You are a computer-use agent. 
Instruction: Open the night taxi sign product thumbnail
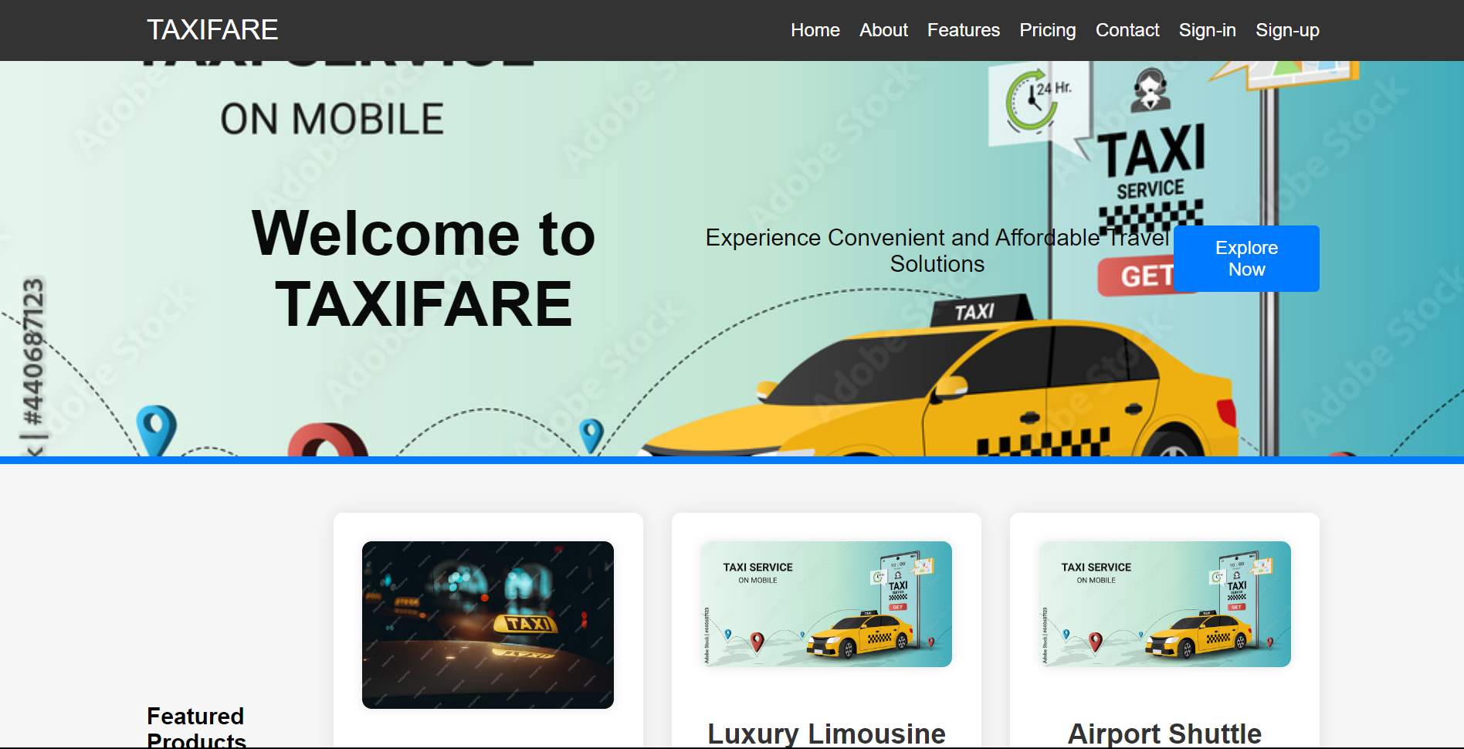point(488,625)
